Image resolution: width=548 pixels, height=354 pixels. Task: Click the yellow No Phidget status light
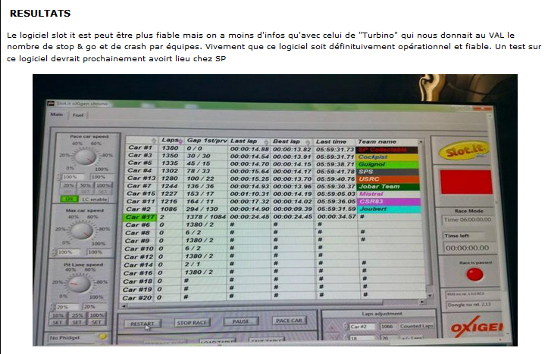point(103,337)
